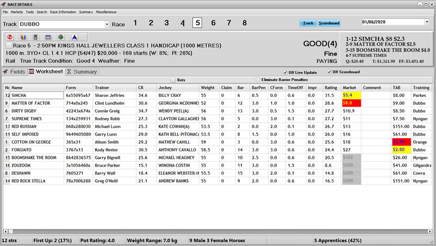Select the SIMCHA name cell
This screenshot has width=436, height=246.
pos(37,95)
